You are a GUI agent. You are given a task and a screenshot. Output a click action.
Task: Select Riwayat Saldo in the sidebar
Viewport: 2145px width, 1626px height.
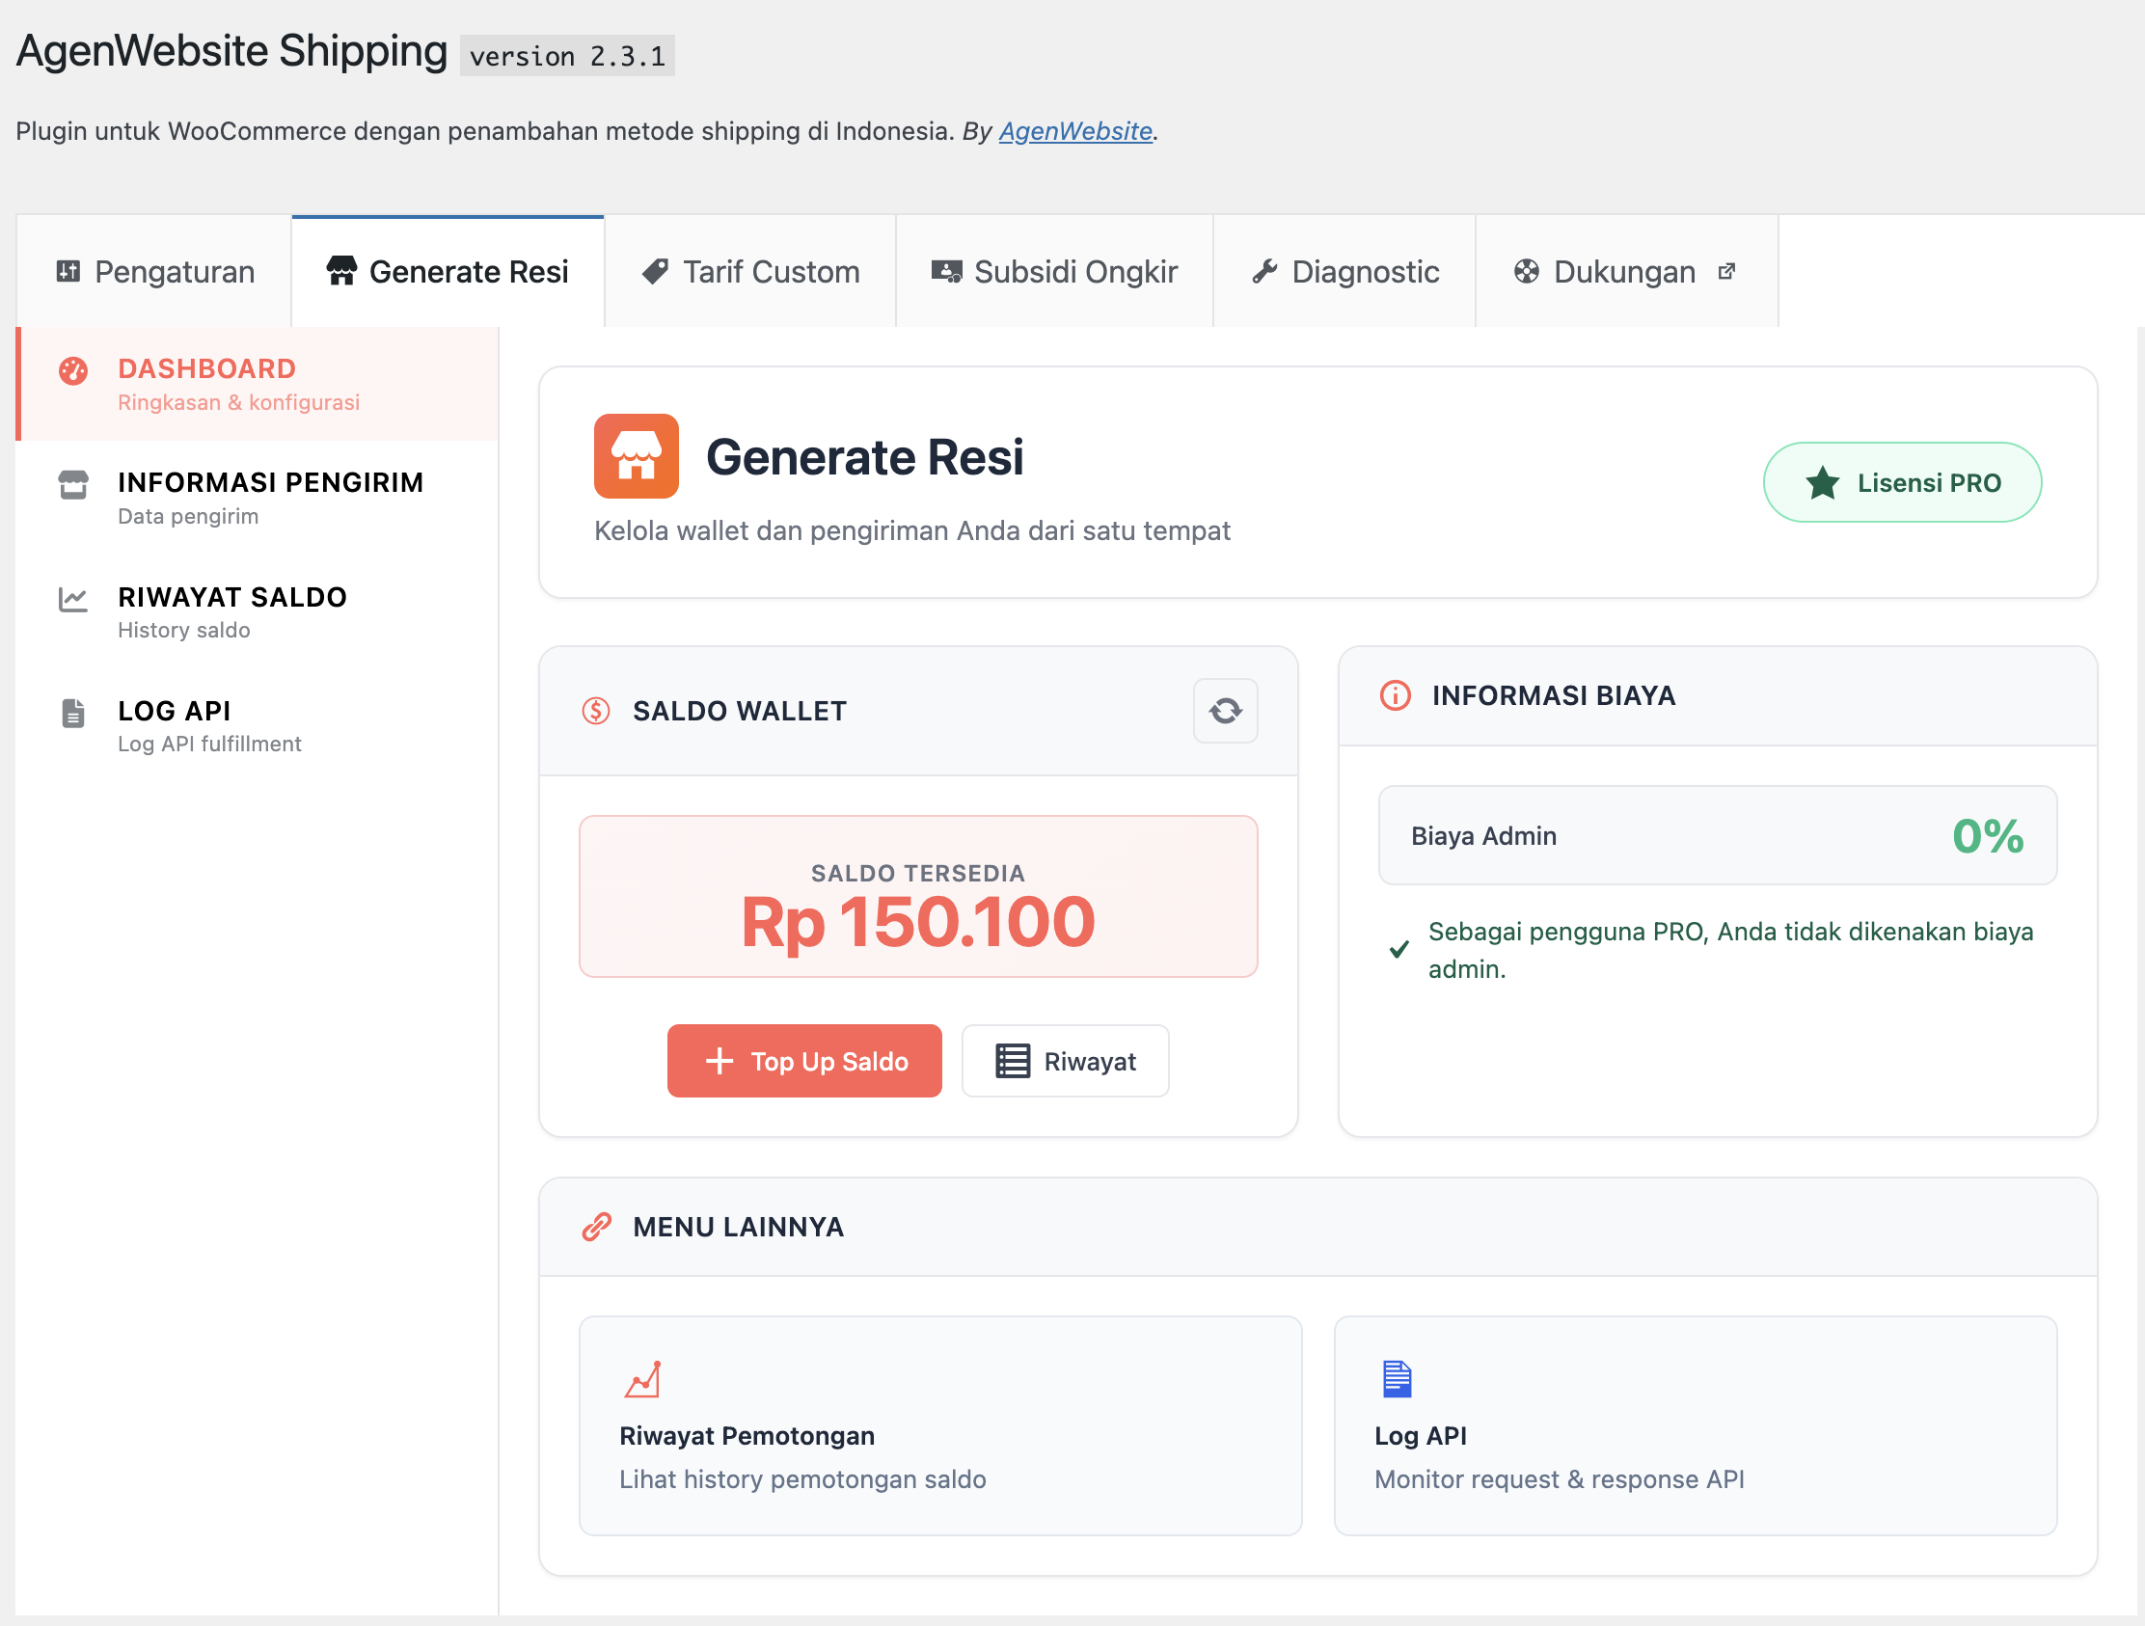[232, 610]
